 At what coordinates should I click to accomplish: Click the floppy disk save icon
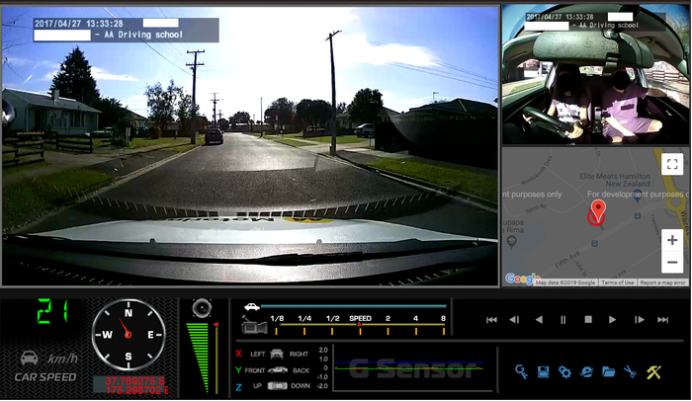[x=544, y=372]
